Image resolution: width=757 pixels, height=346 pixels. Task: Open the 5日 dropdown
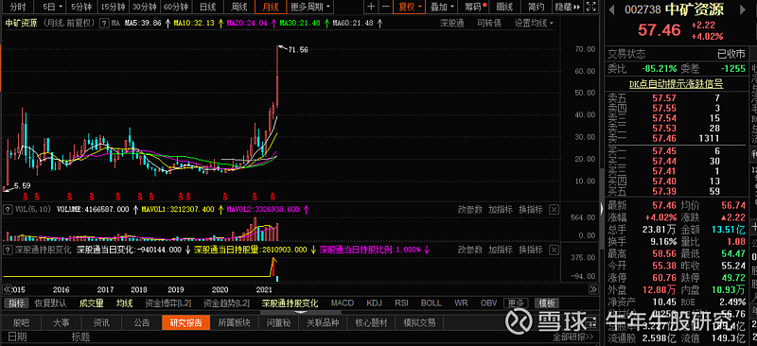click(52, 7)
